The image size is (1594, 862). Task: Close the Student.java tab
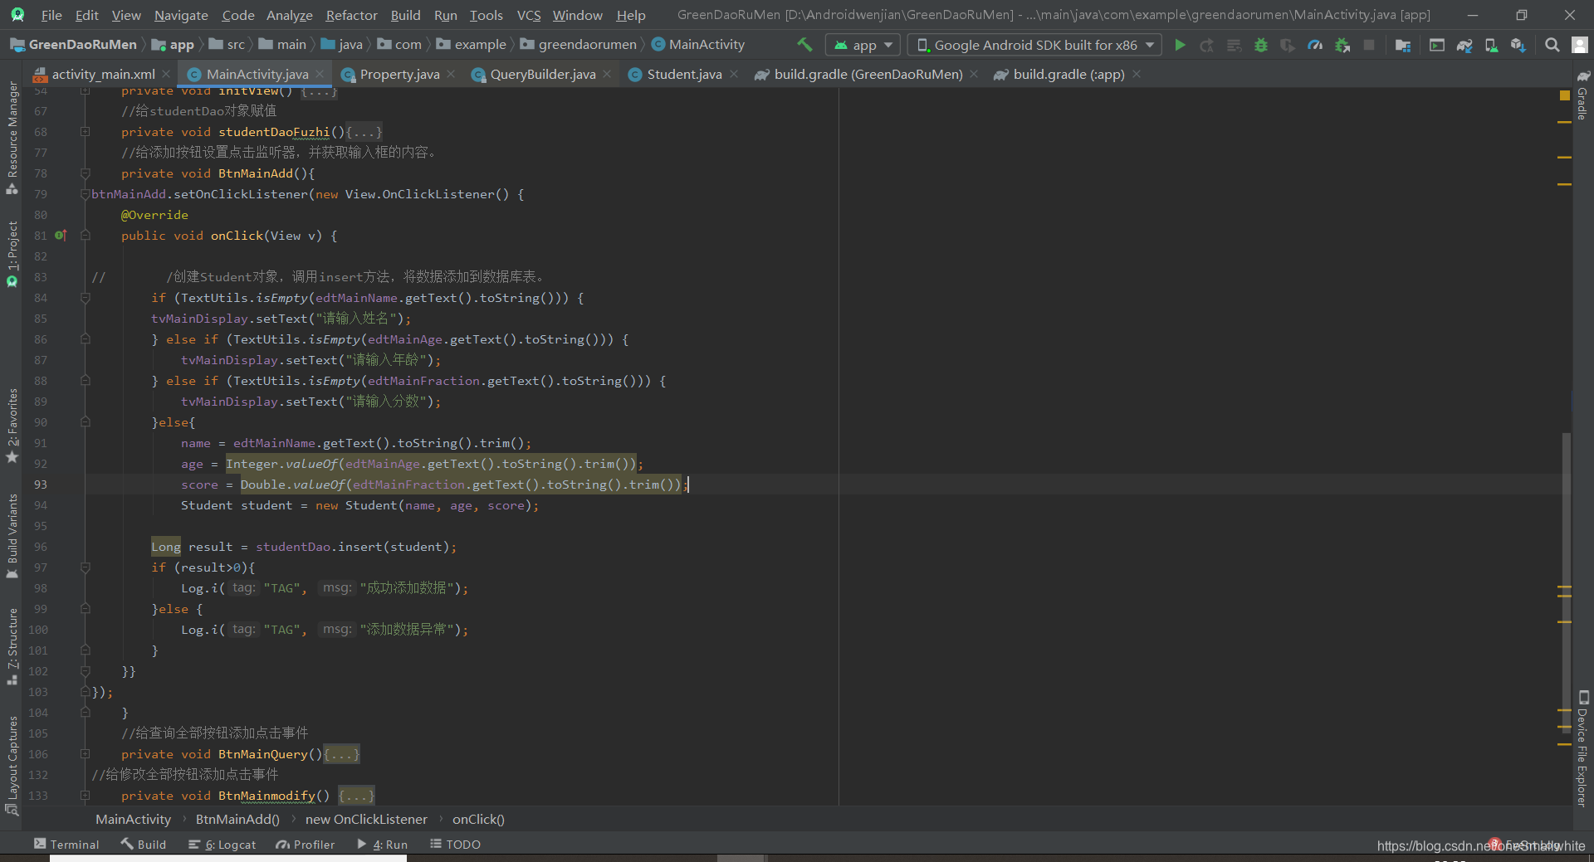[734, 74]
